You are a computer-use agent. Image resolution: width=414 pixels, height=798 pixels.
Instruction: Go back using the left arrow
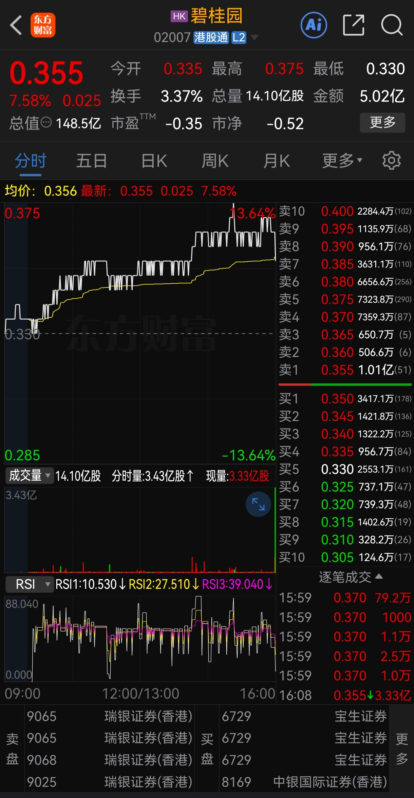tap(16, 25)
